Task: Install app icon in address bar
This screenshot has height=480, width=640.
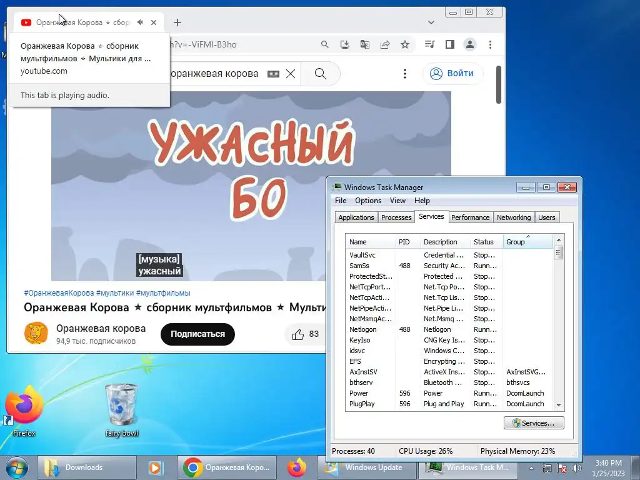Action: click(x=344, y=44)
